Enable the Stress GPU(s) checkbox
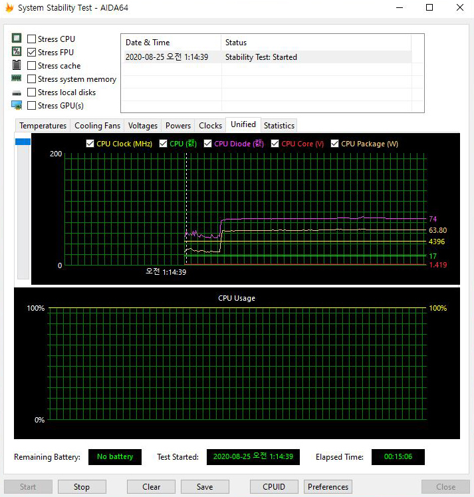 pyautogui.click(x=32, y=106)
